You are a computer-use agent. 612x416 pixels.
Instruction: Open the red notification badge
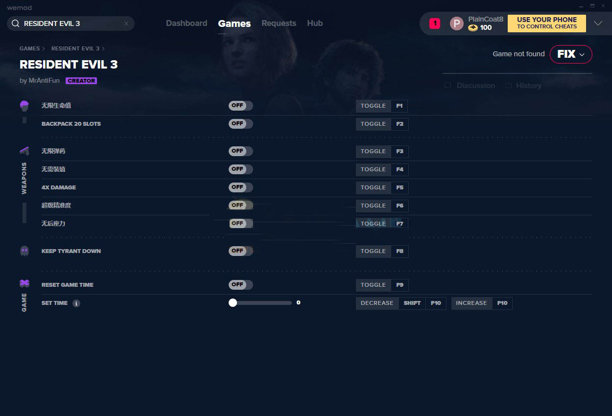click(x=435, y=23)
